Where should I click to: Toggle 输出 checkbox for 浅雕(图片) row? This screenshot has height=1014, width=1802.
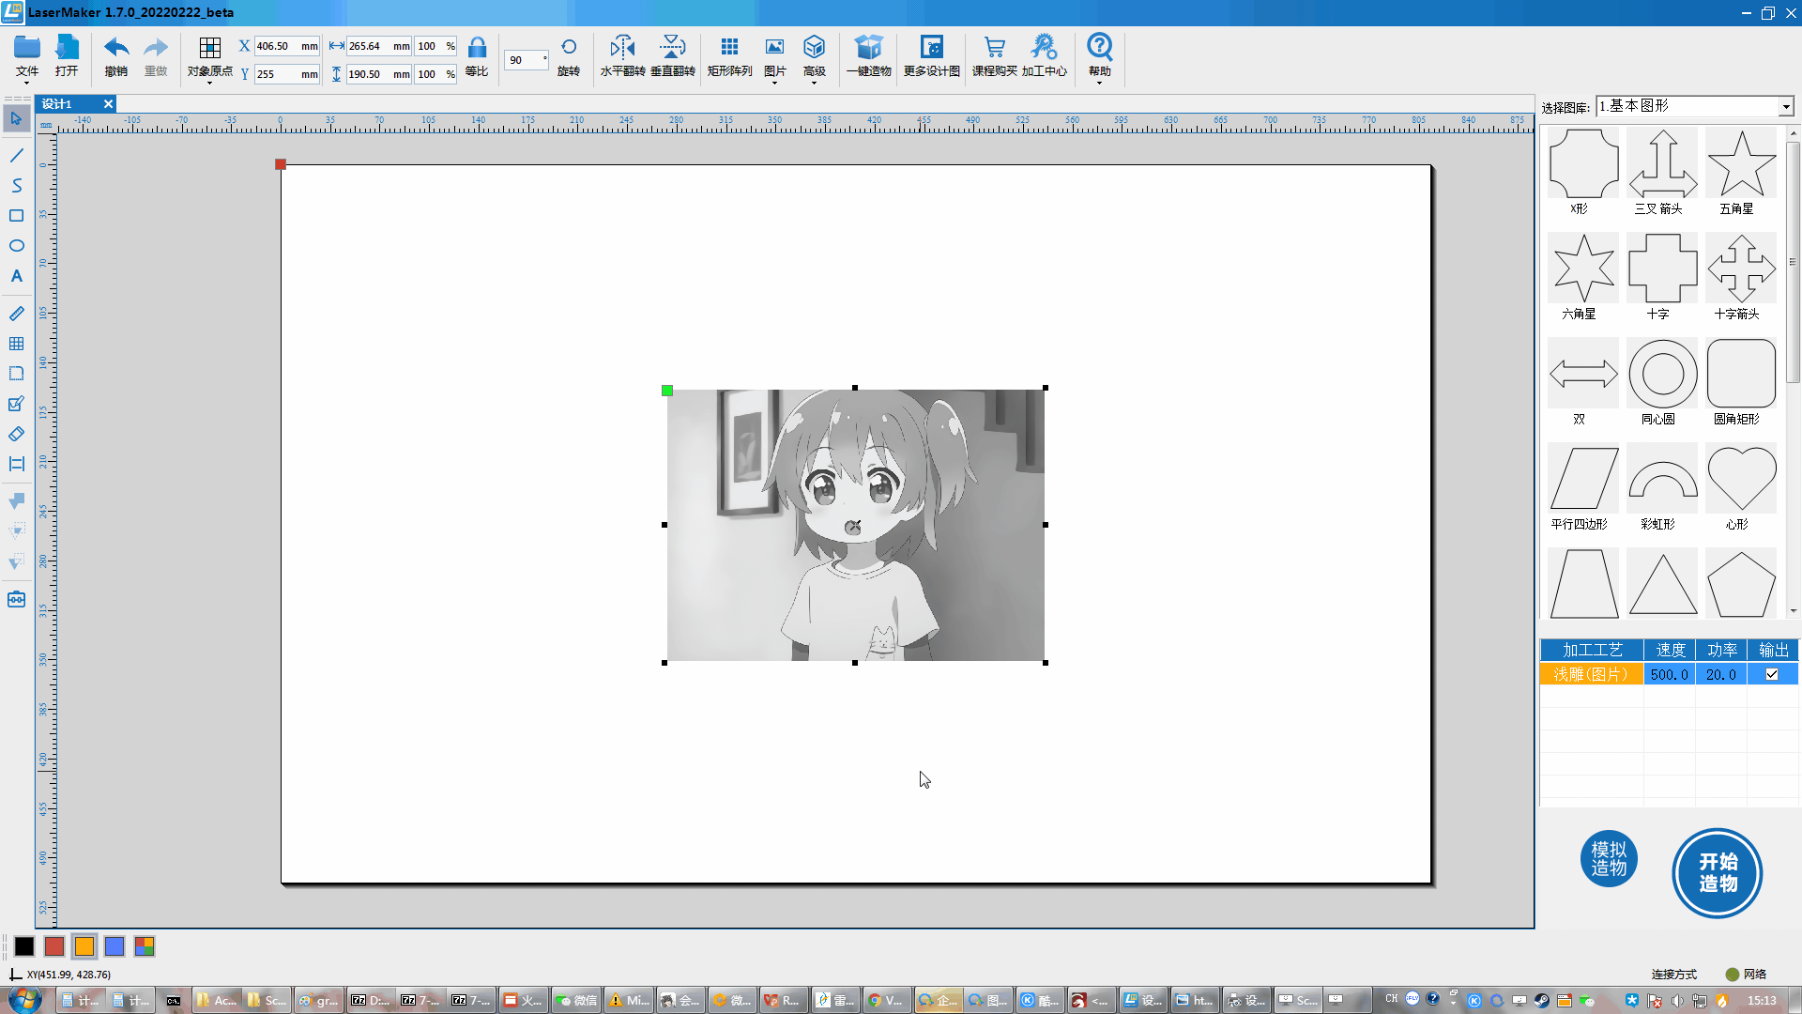click(x=1772, y=674)
